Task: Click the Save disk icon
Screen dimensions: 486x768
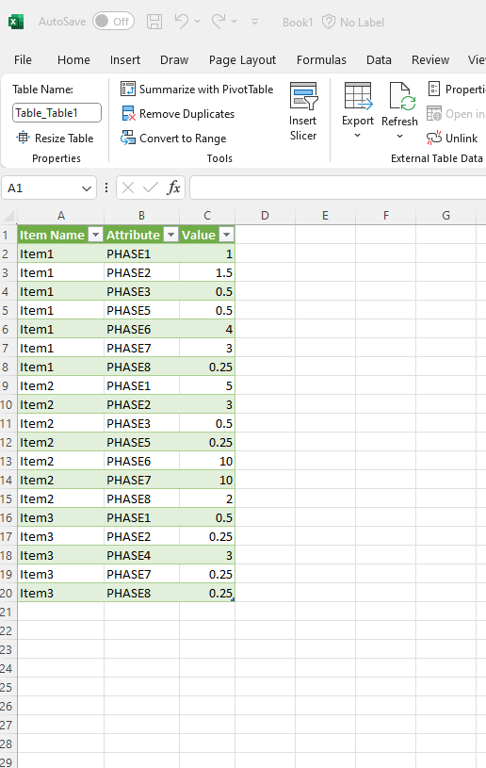Action: tap(154, 22)
